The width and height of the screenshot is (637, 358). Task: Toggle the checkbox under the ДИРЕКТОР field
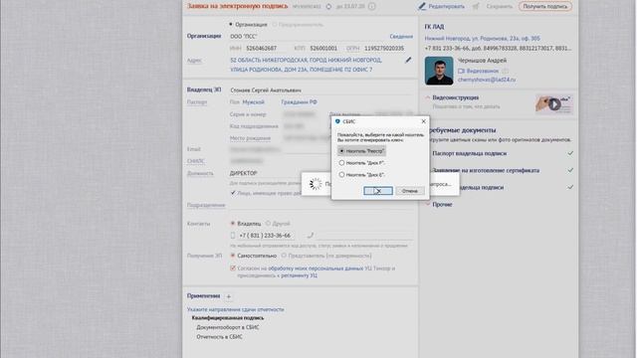233,193
